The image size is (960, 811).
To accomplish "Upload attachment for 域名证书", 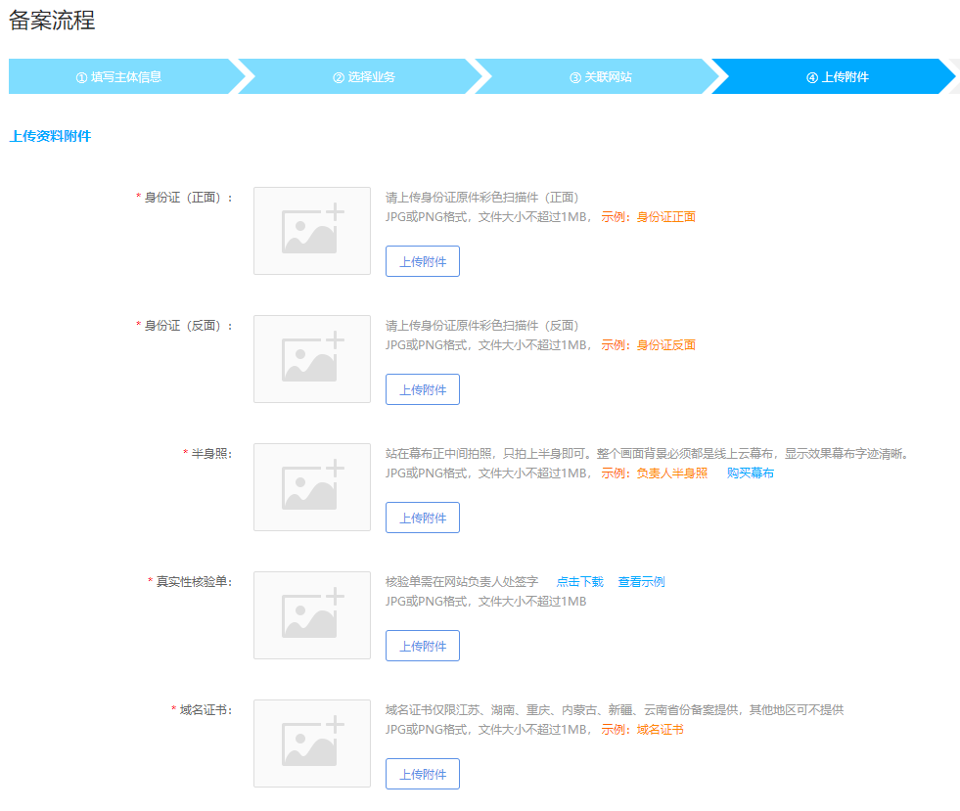I will click(422, 774).
